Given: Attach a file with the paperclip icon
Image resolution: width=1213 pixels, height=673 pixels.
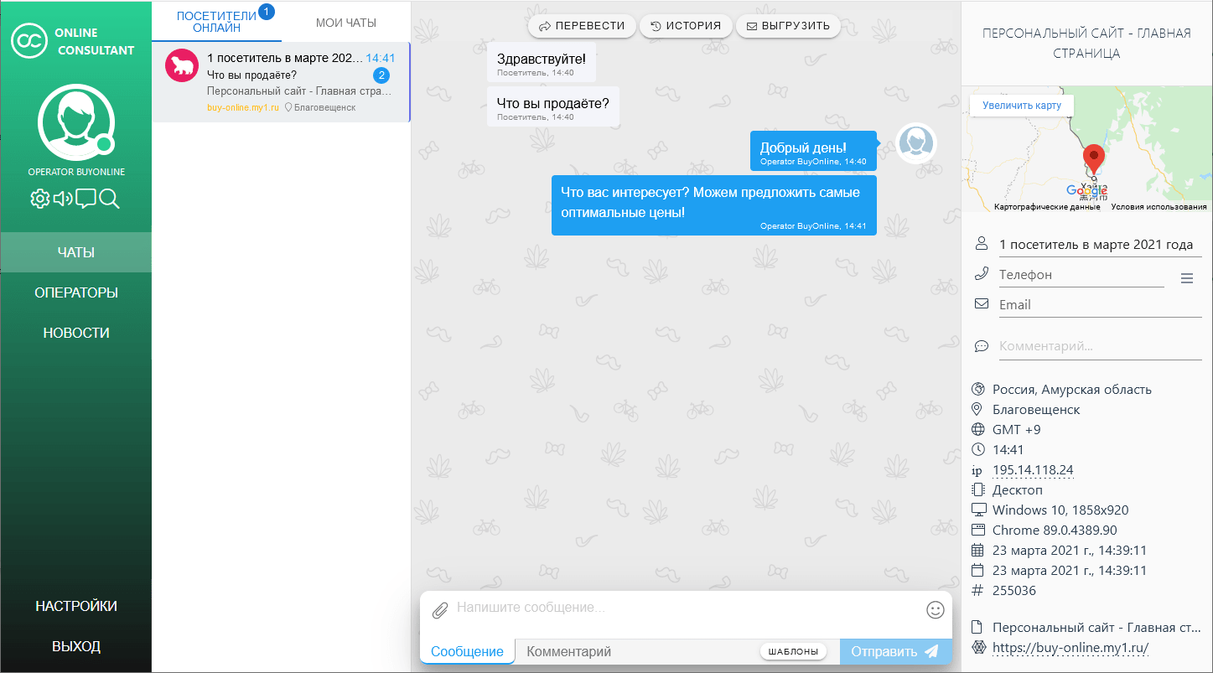Looking at the screenshot, I should pyautogui.click(x=439, y=610).
